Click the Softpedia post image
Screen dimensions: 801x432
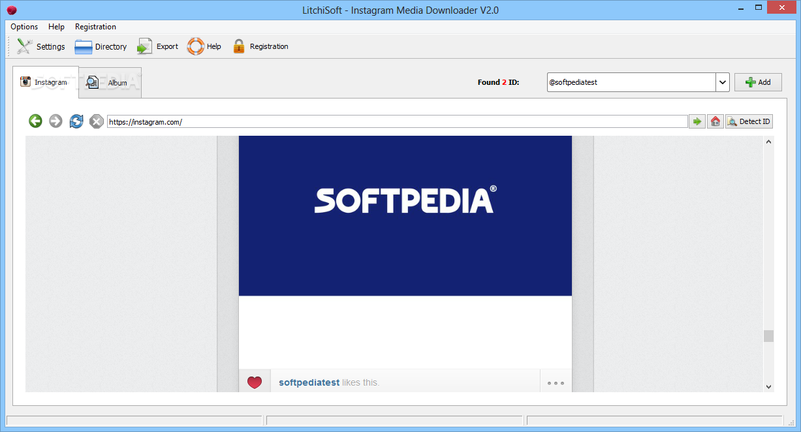[x=405, y=216]
